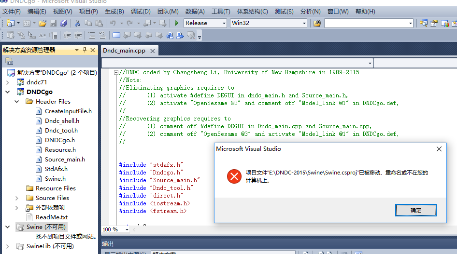The height and width of the screenshot is (254, 457).
Task: Expand the 外部依赖项 folder
Action: click(16, 208)
